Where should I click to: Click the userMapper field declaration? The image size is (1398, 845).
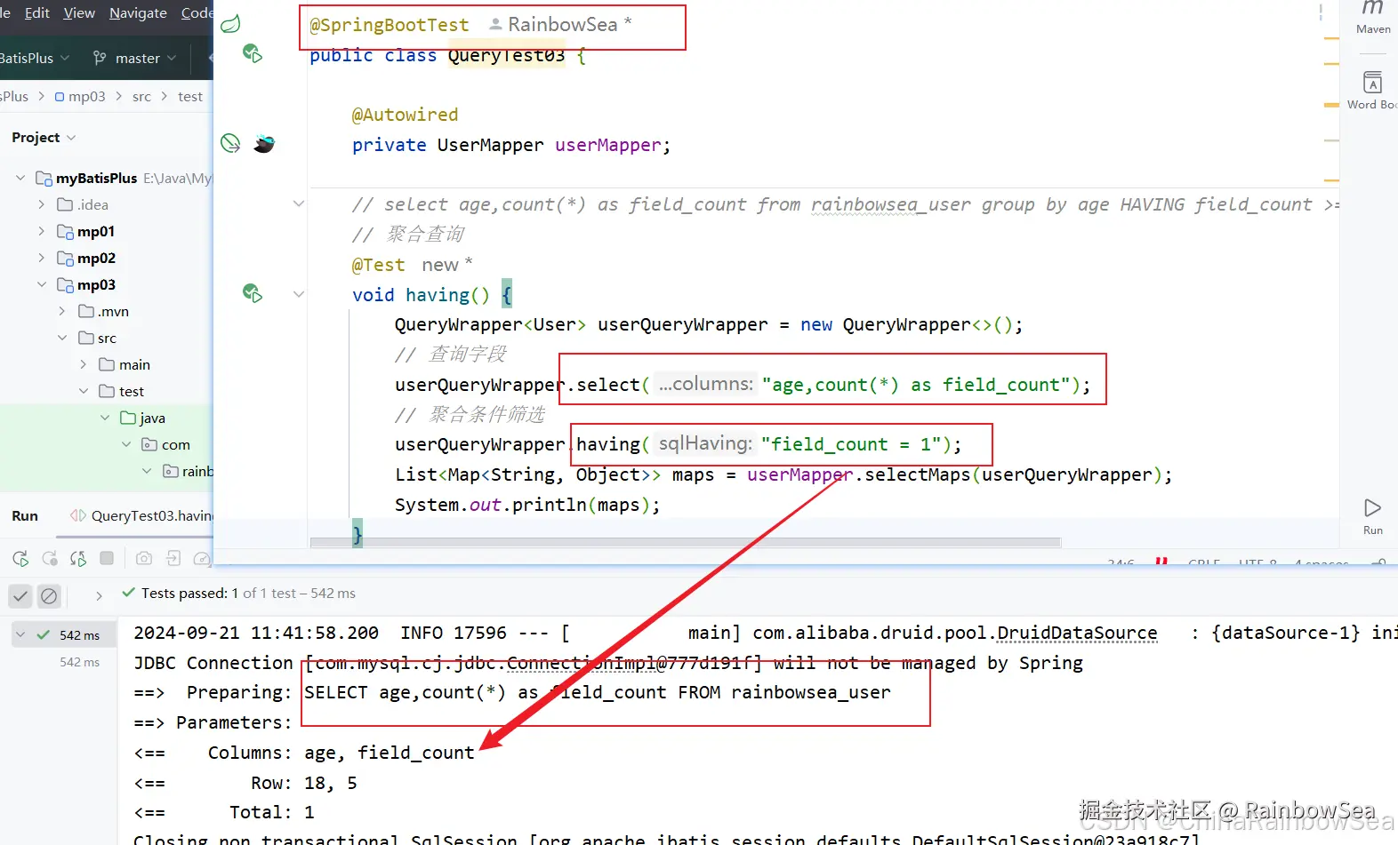click(511, 145)
